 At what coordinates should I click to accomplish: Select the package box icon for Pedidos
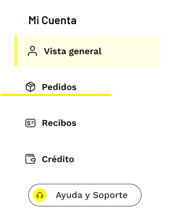click(x=30, y=87)
